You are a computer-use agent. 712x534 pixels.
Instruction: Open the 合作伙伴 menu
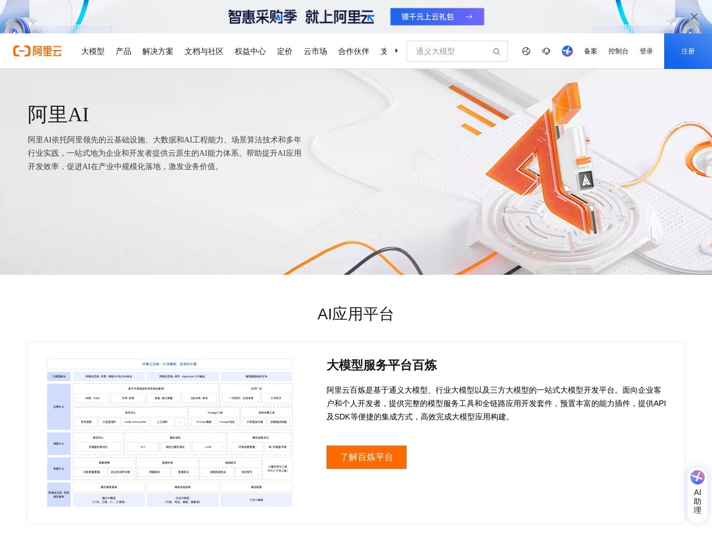coord(354,51)
